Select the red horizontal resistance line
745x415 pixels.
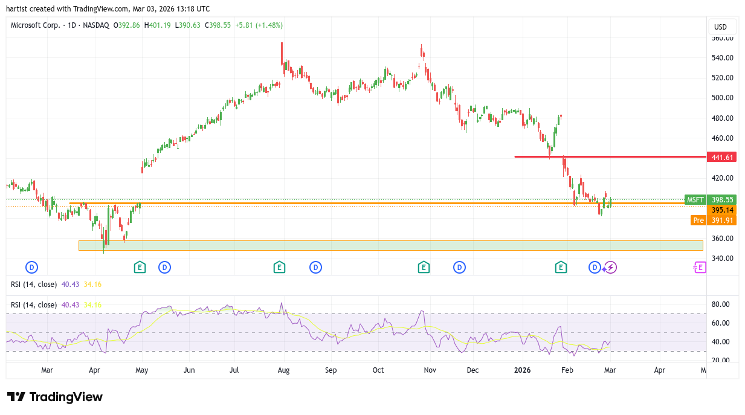coord(604,156)
